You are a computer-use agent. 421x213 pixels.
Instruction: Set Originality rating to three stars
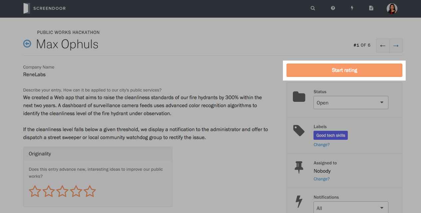[x=62, y=191]
